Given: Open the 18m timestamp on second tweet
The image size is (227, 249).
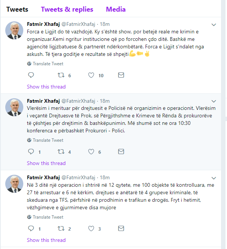Looking at the screenshot, I should [105, 101].
